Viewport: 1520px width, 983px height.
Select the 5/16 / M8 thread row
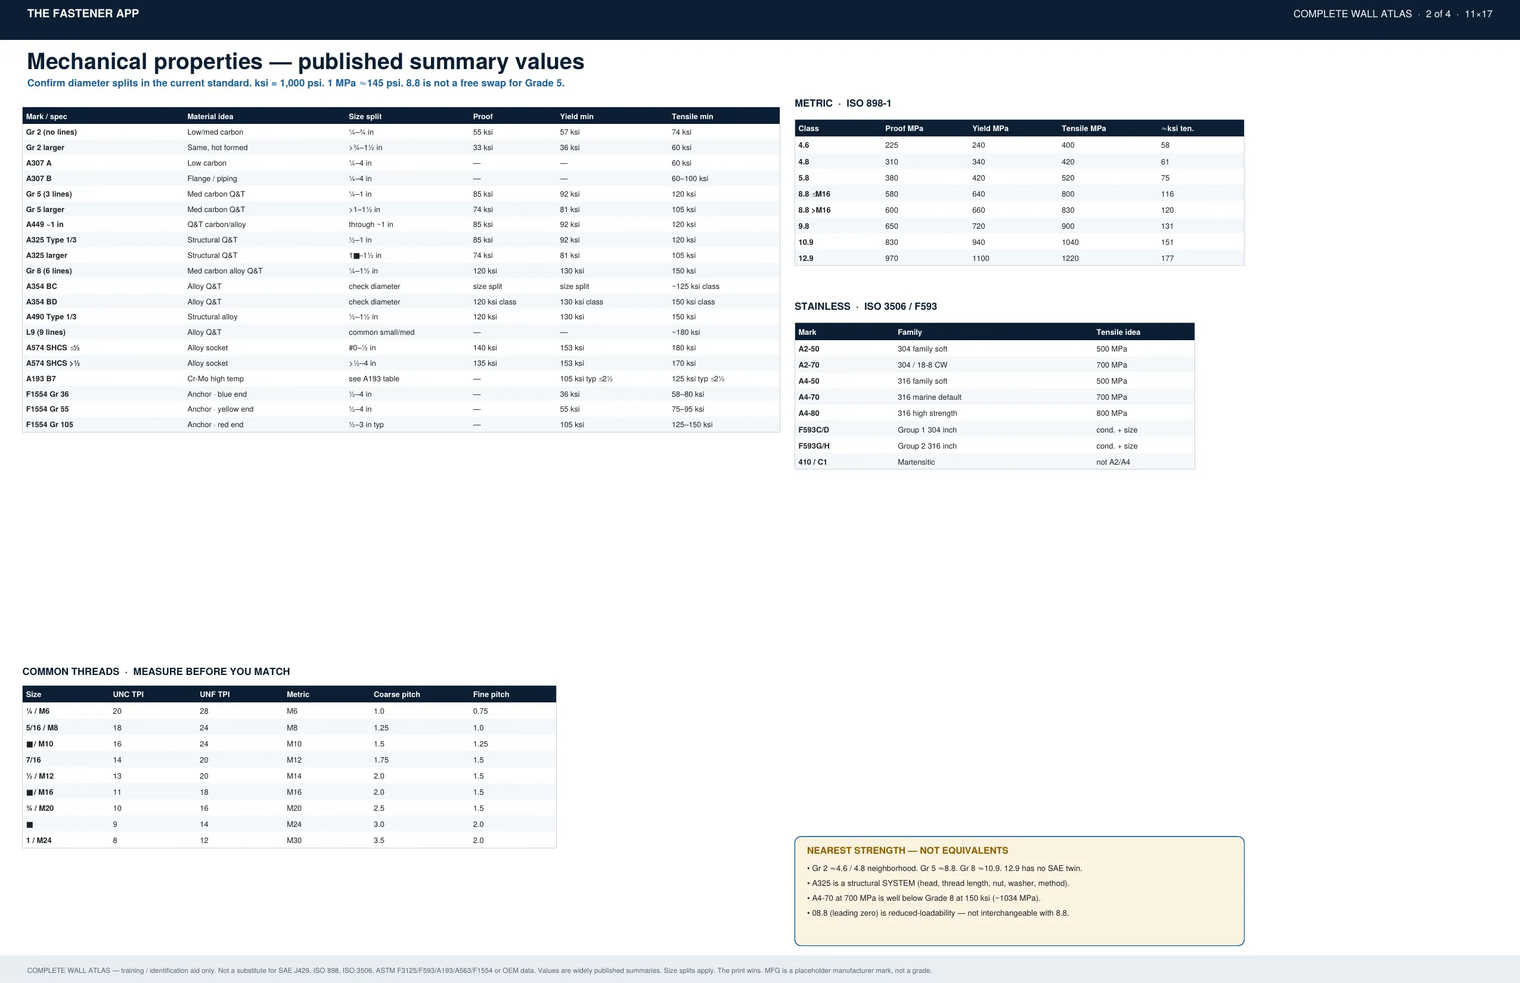pyautogui.click(x=289, y=727)
